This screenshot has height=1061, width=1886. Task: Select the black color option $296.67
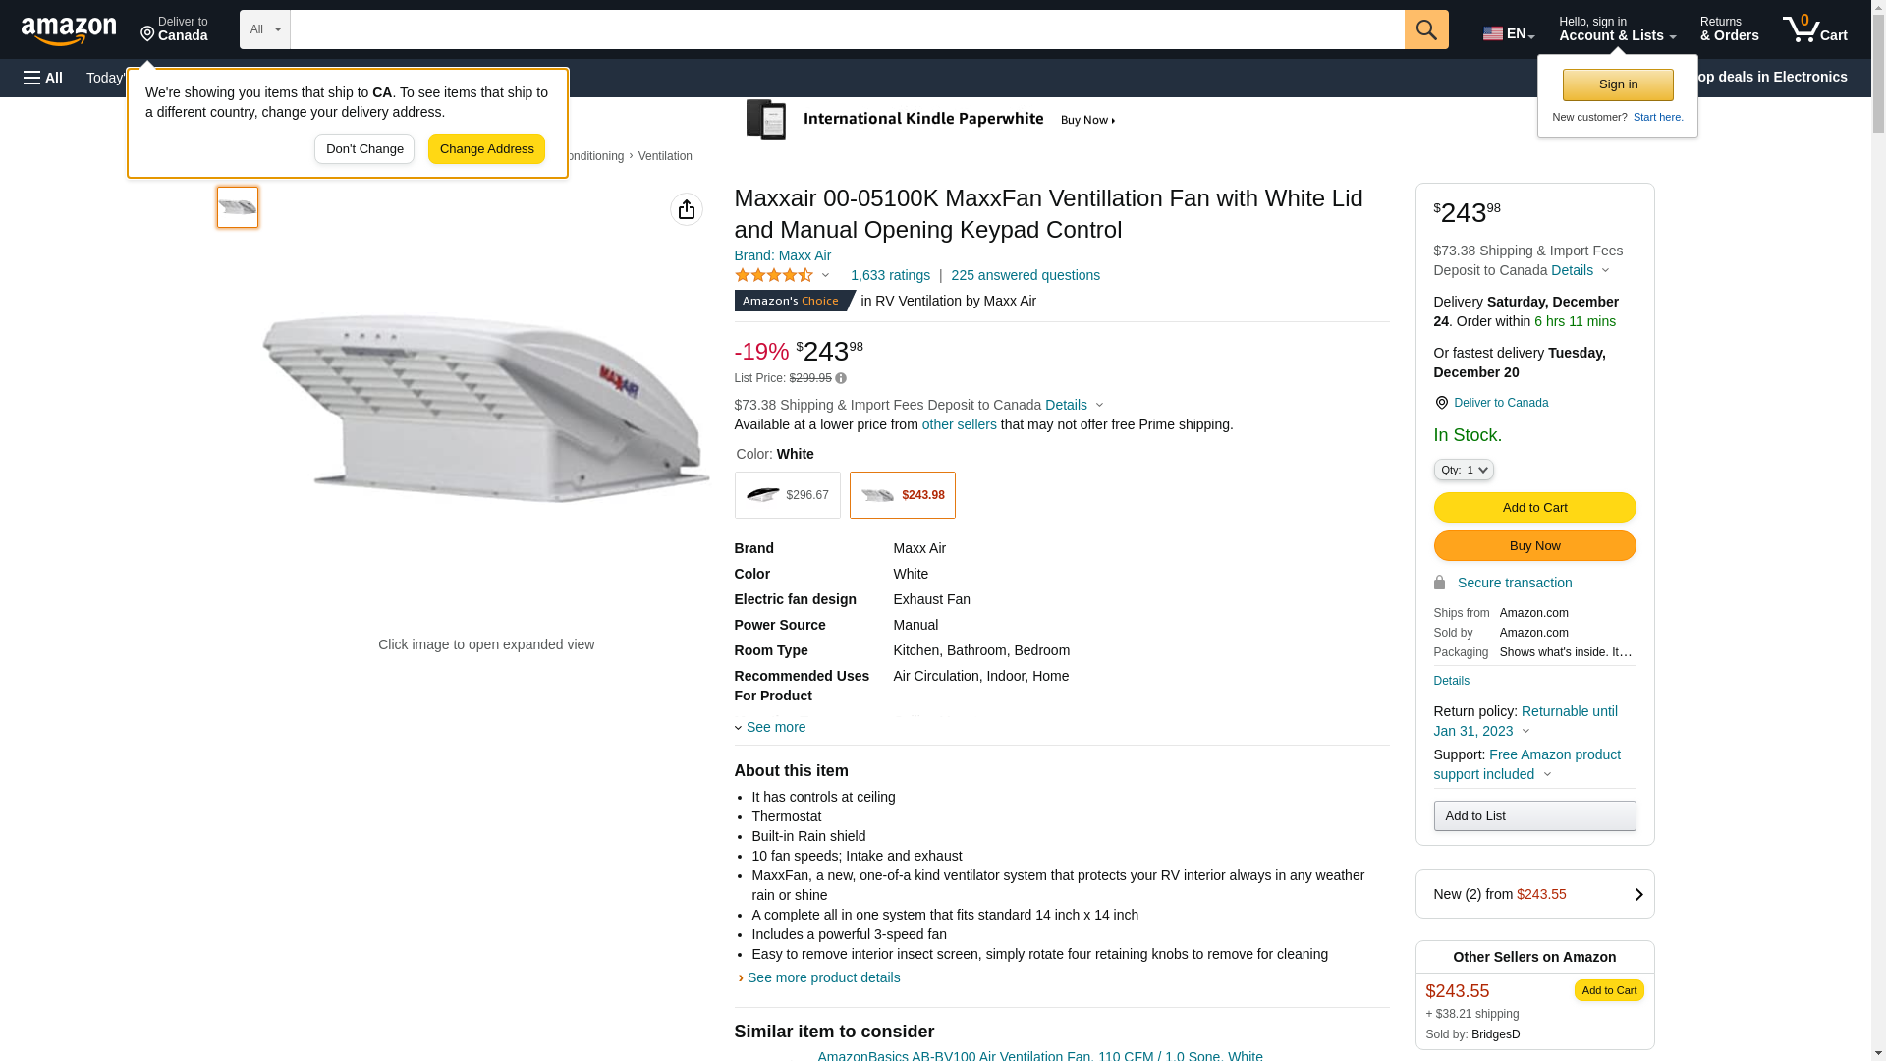pos(787,495)
